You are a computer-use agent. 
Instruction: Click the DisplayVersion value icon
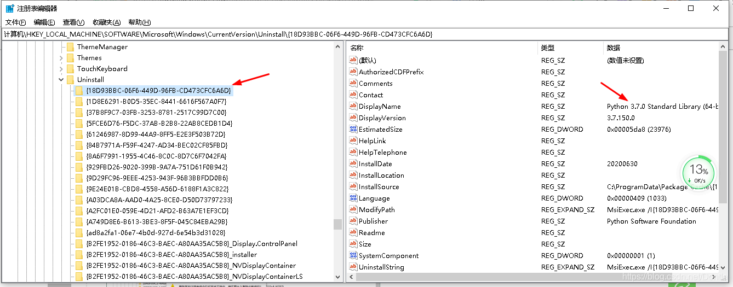click(x=353, y=118)
